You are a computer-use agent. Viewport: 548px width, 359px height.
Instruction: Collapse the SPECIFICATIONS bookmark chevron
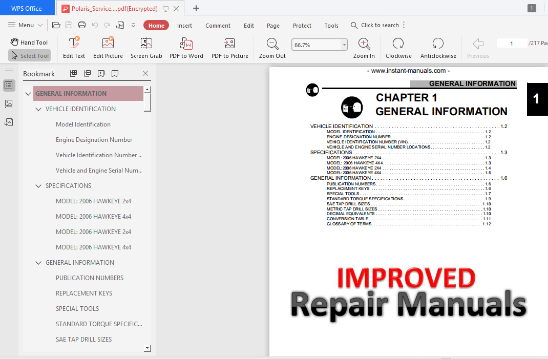pos(38,186)
